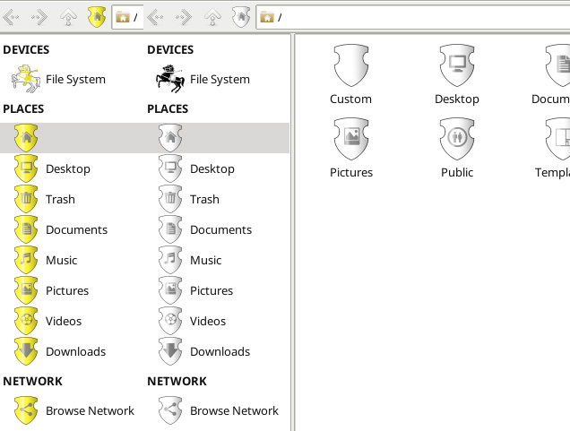Viewport: 570px width, 431px height.
Task: Open Pictures with yellow shield icon
Action: [51, 290]
